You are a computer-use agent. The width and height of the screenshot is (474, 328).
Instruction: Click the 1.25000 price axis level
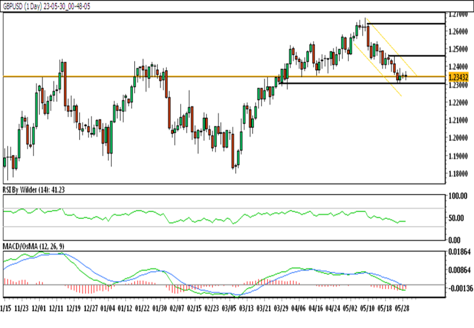pyautogui.click(x=458, y=49)
